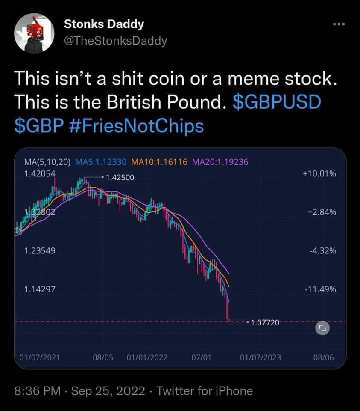The width and height of the screenshot is (360, 411).
Task: Click the 8:36 PM Sep 25, 2022 timestamp
Action: point(81,390)
